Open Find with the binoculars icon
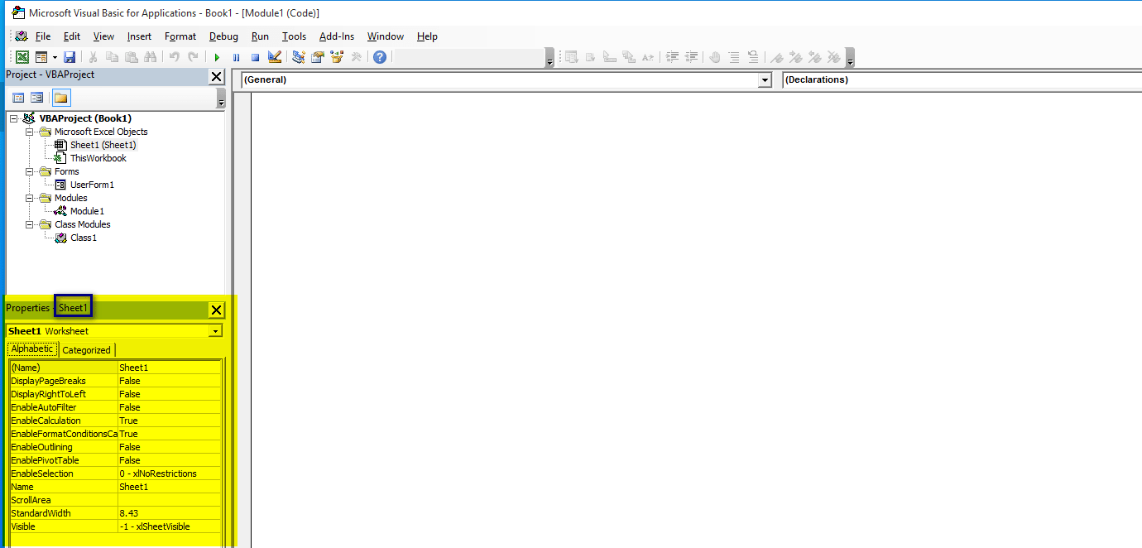 pyautogui.click(x=150, y=57)
